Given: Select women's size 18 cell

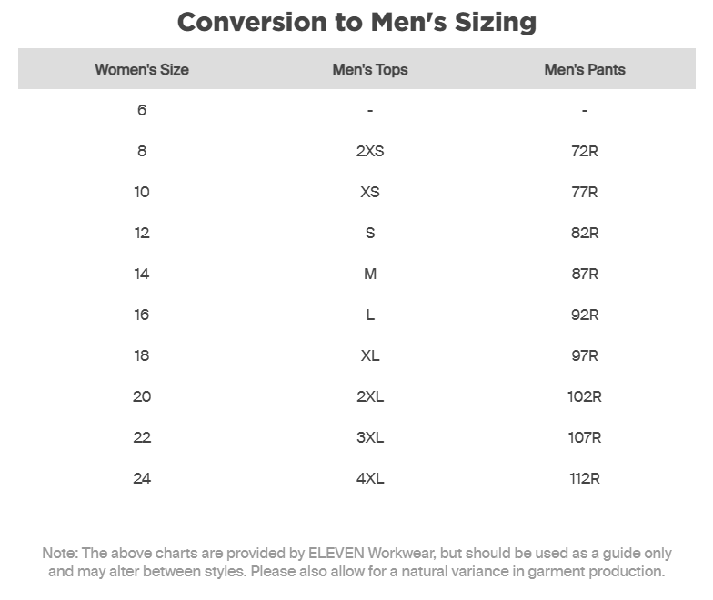Looking at the screenshot, I should [x=142, y=355].
